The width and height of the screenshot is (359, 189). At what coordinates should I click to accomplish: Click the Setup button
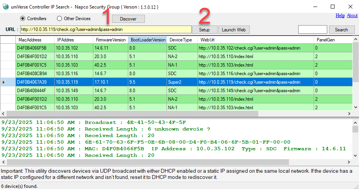[204, 30]
